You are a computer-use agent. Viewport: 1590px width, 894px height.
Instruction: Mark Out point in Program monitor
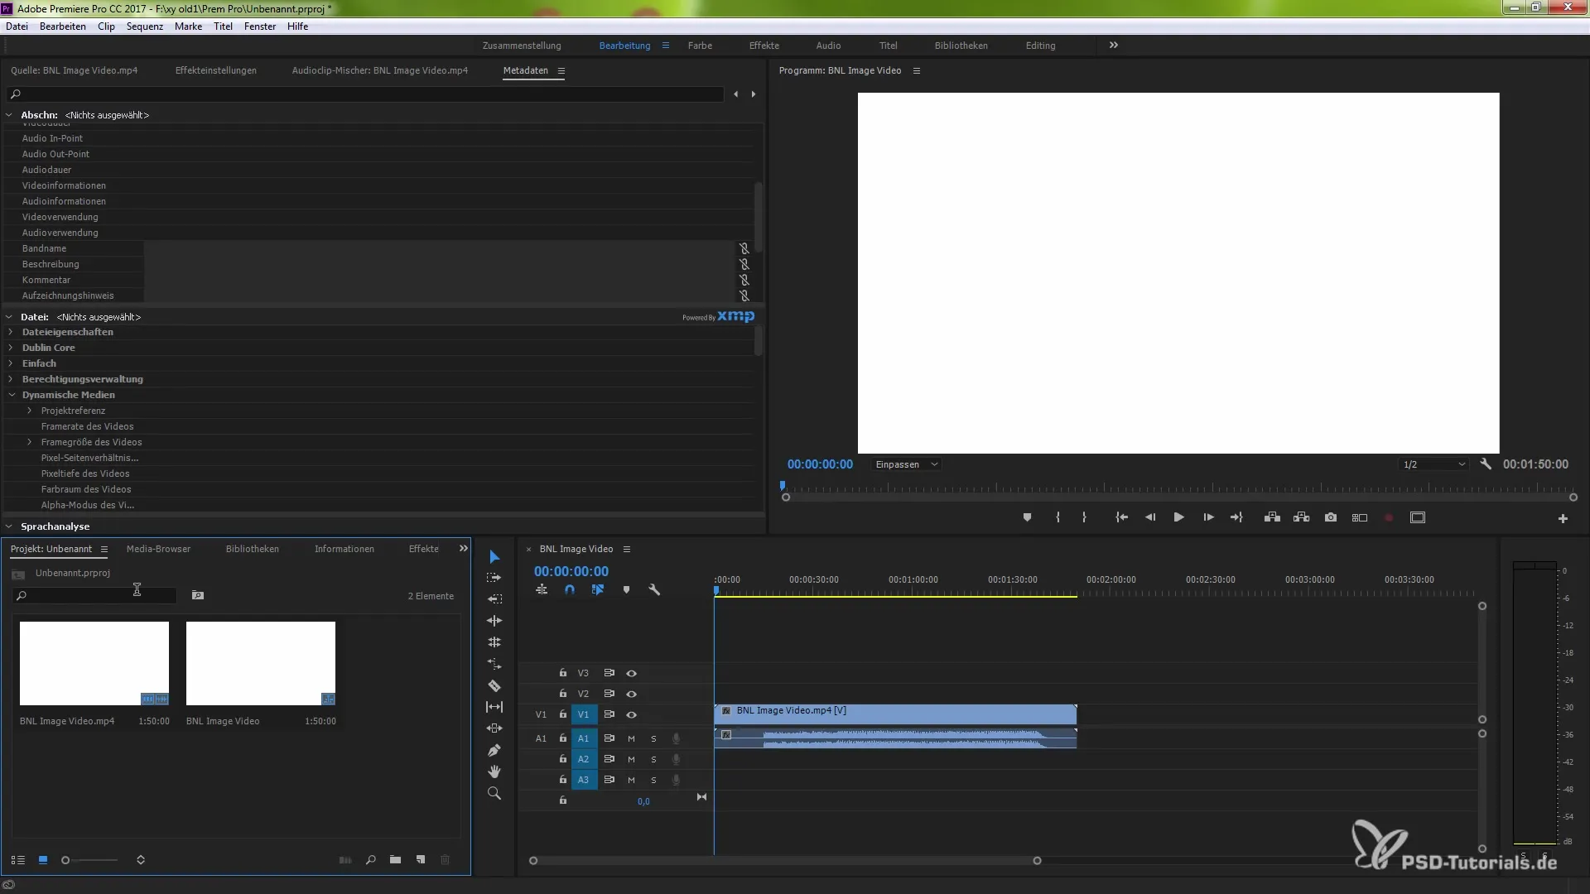[1084, 517]
